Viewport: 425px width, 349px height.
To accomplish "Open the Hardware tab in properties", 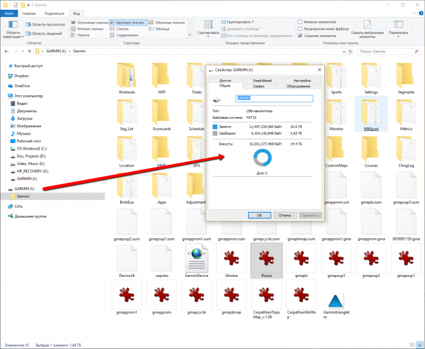I will coord(298,86).
